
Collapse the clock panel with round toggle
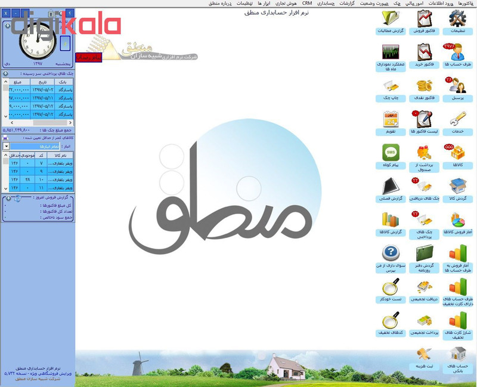8,26
